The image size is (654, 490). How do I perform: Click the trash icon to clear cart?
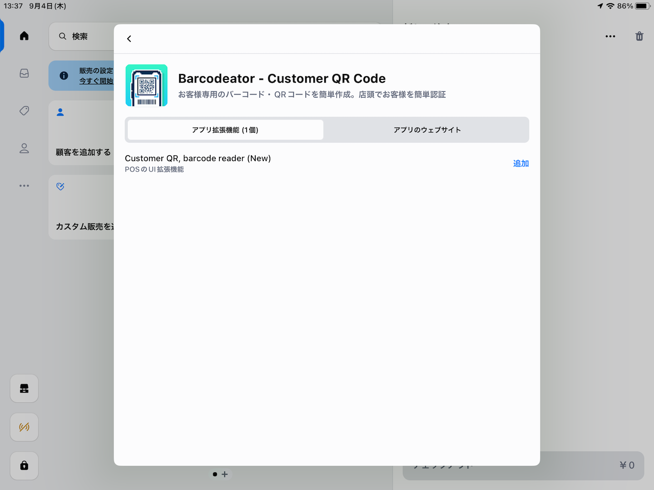click(639, 36)
